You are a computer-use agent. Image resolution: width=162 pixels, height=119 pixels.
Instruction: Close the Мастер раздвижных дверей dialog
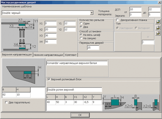pyautogui.click(x=159, y=2)
